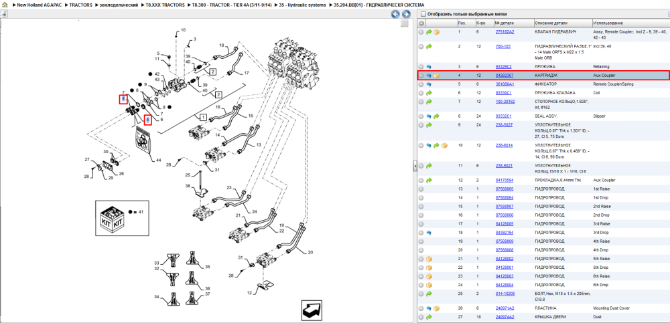The width and height of the screenshot is (670, 323).
Task: Navigate to T8.300 - TRACTOR - TIER 4A breadcrumb
Action: 232,4
